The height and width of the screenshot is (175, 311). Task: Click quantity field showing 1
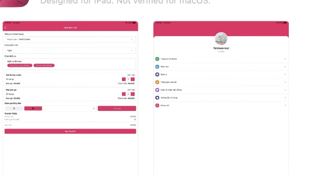click(x=128, y=79)
